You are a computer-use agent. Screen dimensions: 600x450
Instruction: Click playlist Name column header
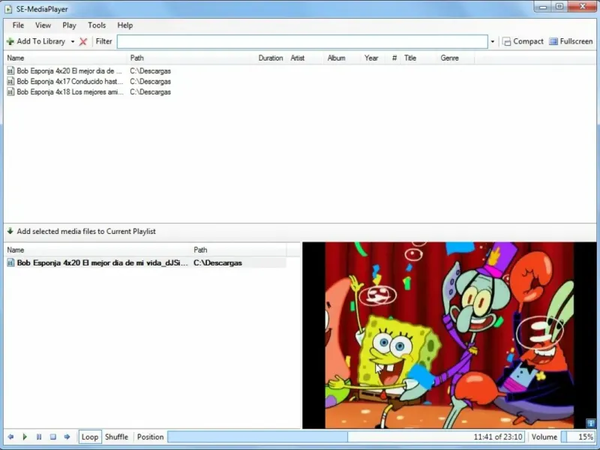[97, 250]
